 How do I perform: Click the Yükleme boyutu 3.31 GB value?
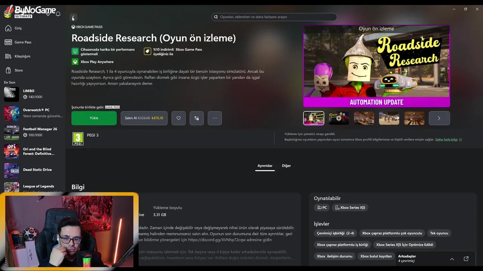[160, 215]
